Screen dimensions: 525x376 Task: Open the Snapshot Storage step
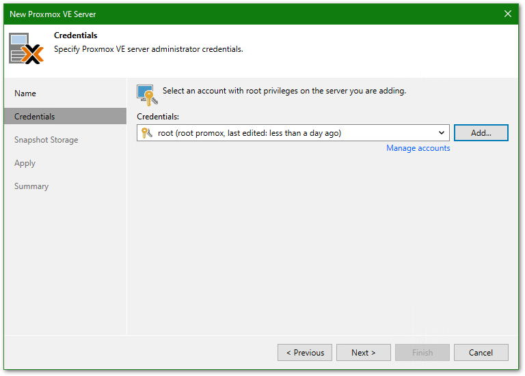click(46, 140)
